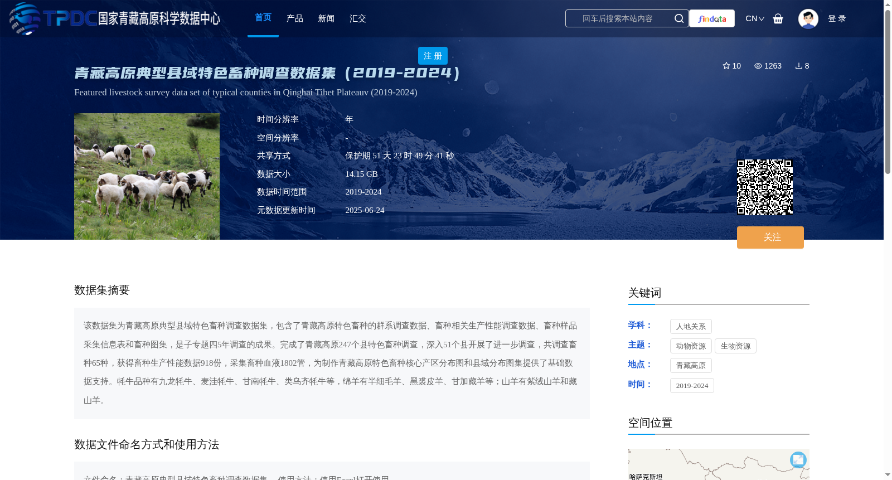The width and height of the screenshot is (892, 480).
Task: Go to the 首页 tab
Action: tap(263, 18)
